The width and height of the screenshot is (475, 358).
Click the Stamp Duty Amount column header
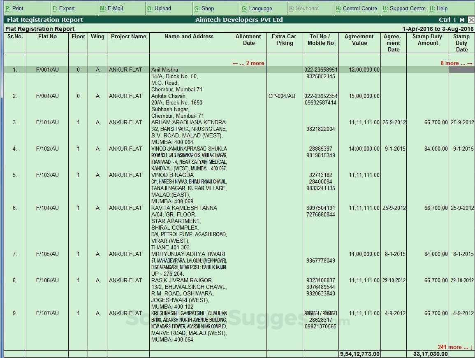pos(428,40)
